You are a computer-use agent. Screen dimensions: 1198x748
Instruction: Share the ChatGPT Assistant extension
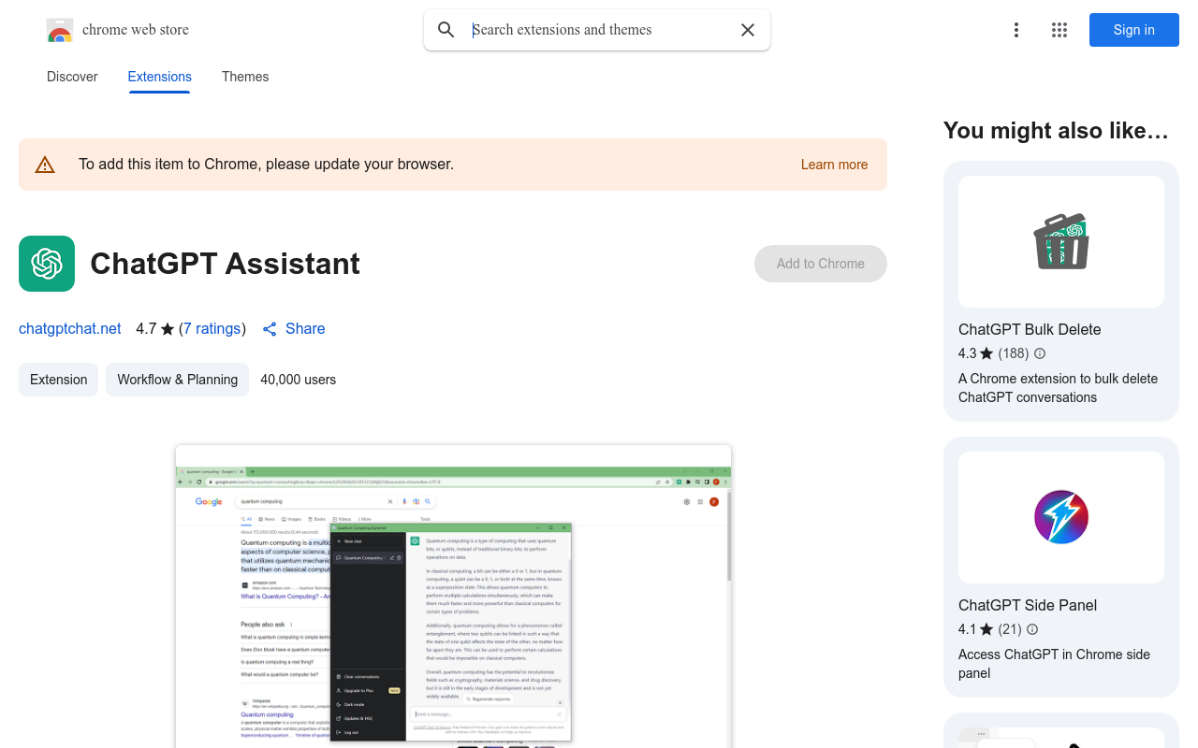tap(293, 328)
